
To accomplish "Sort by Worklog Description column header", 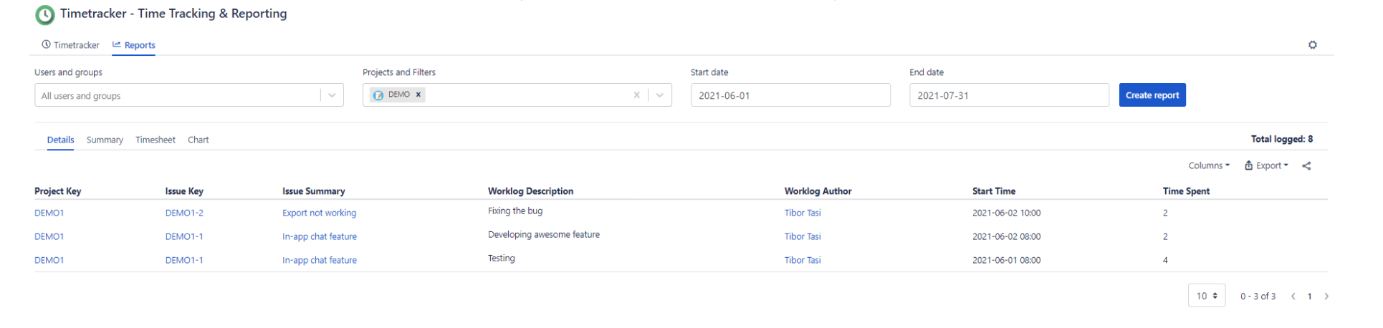I will click(530, 191).
